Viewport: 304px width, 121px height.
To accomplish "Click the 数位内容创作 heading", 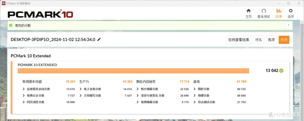I will click(146, 82).
